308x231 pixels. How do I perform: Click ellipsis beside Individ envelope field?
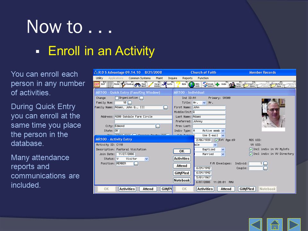point(265,163)
